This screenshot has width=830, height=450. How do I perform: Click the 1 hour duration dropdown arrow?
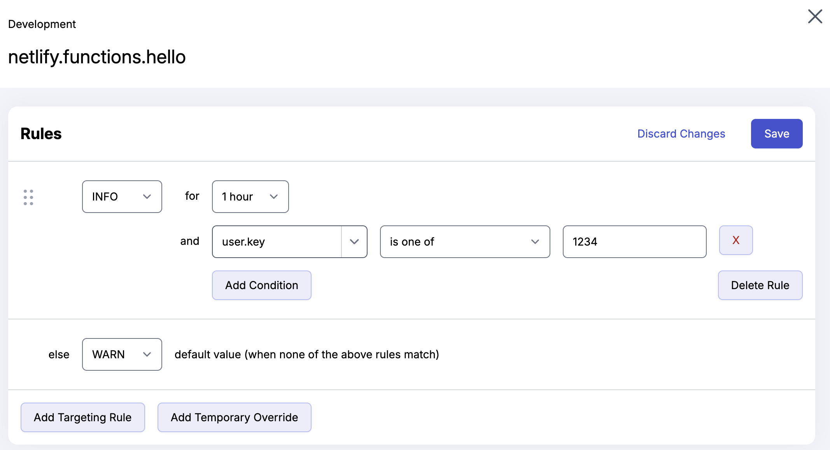tap(273, 196)
